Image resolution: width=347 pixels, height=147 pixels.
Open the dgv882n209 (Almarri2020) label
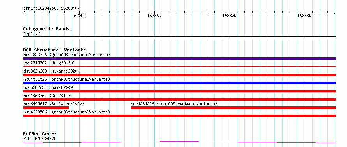(51, 71)
